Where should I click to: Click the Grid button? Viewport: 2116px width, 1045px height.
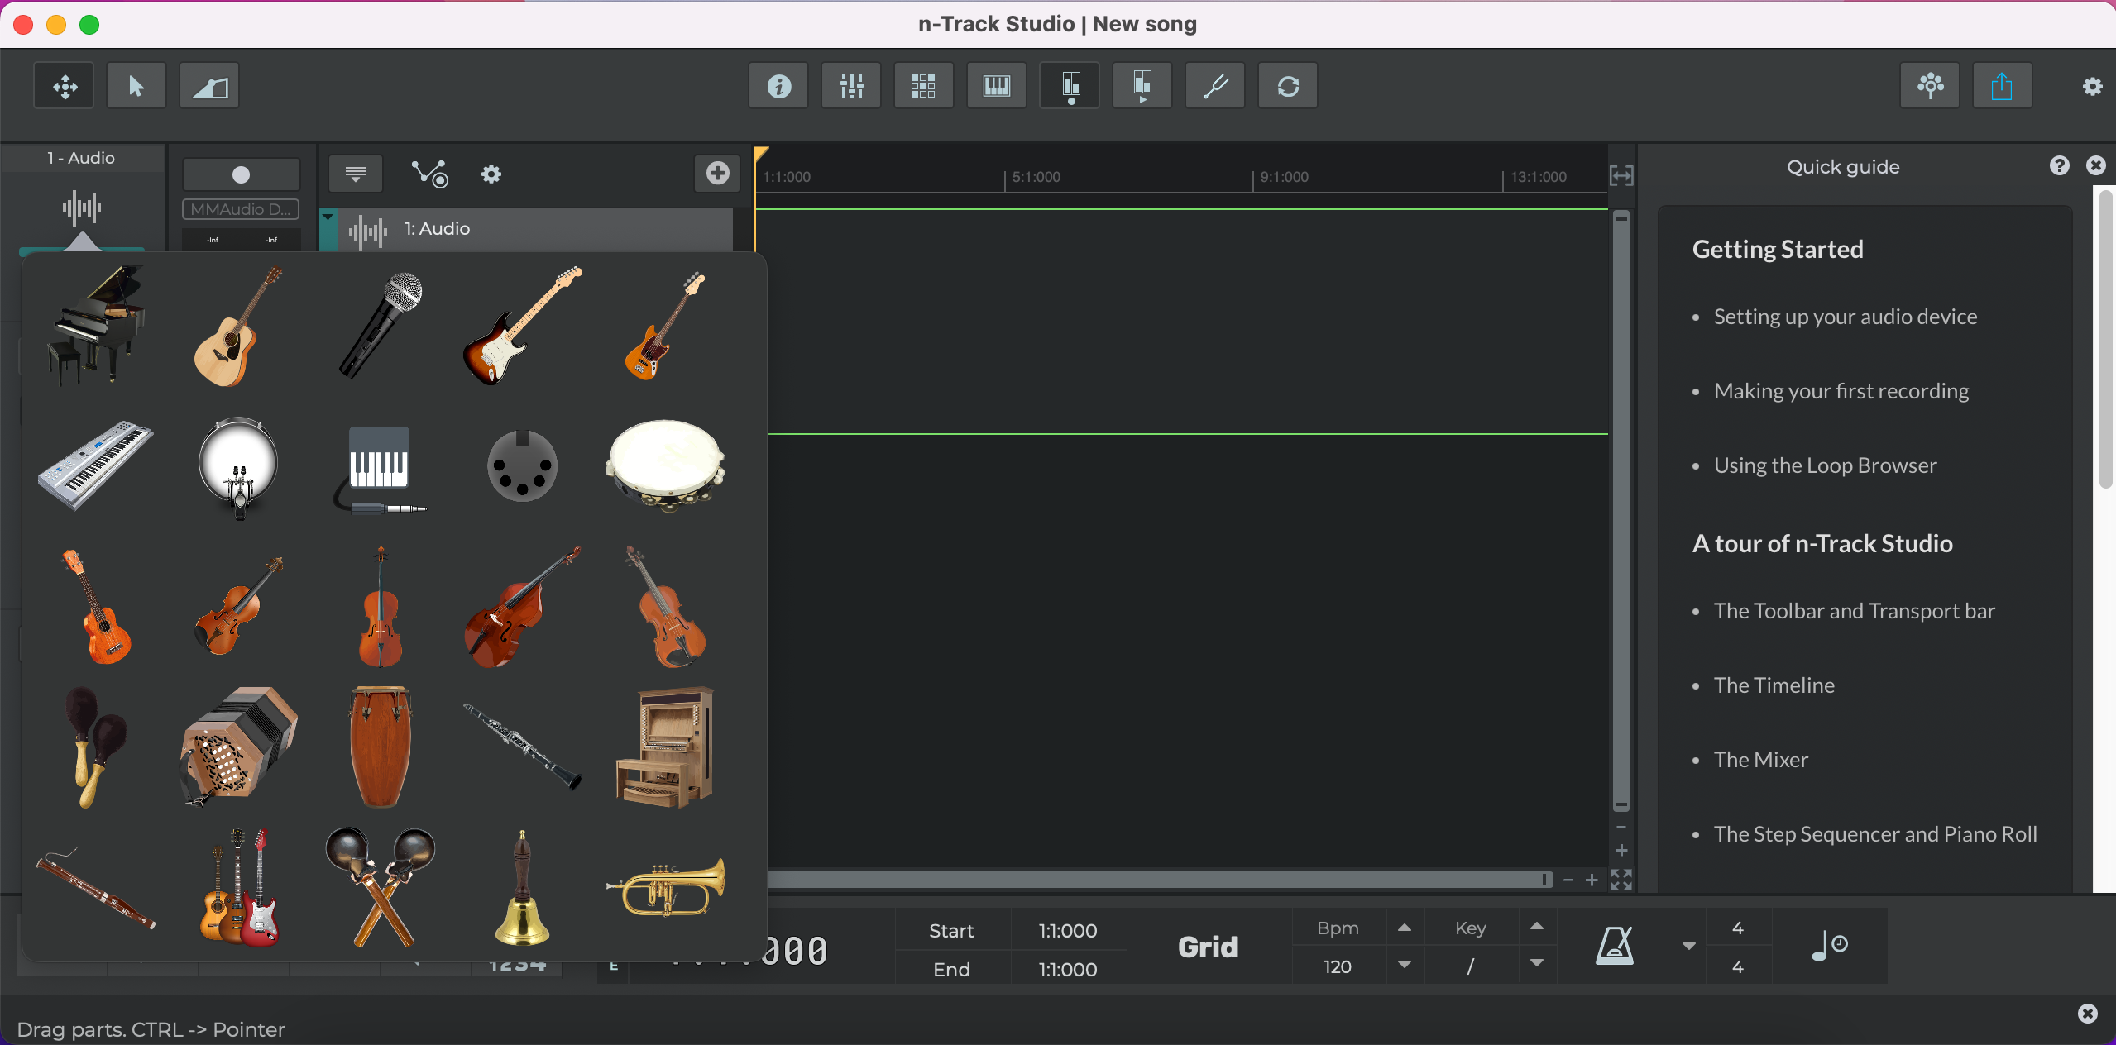click(x=1208, y=947)
